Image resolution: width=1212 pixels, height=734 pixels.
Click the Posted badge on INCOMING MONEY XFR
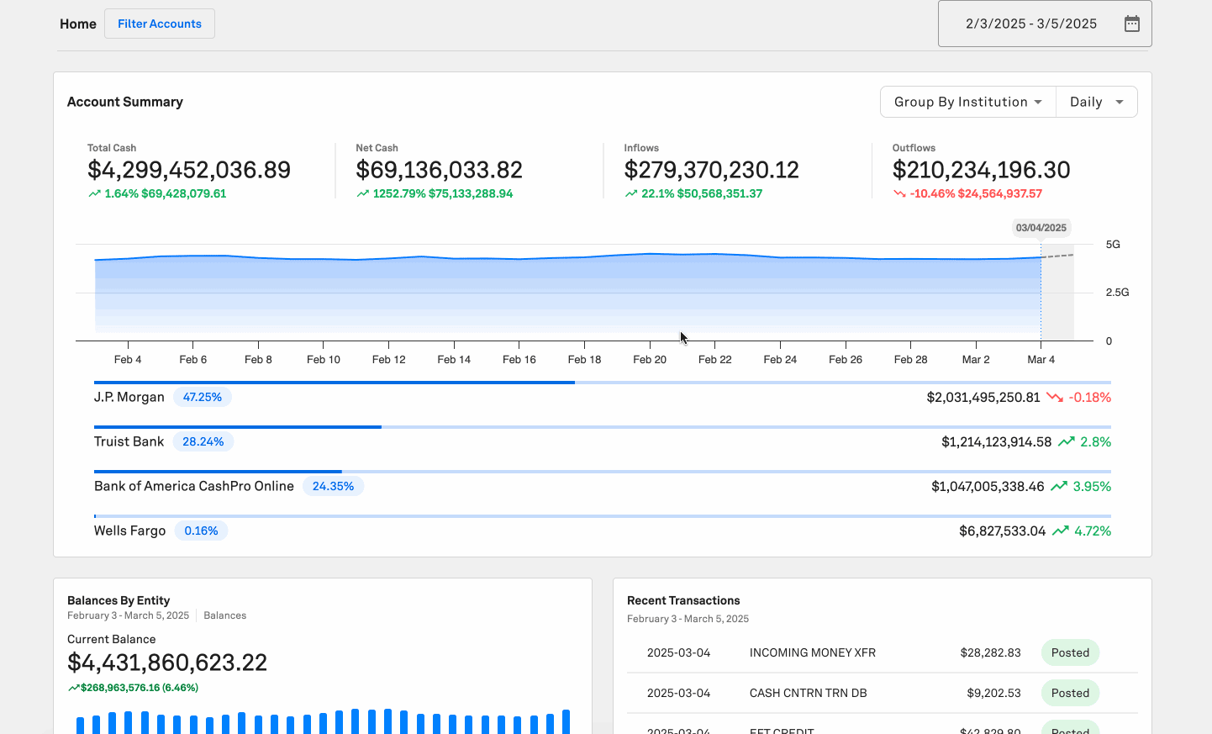pos(1070,652)
